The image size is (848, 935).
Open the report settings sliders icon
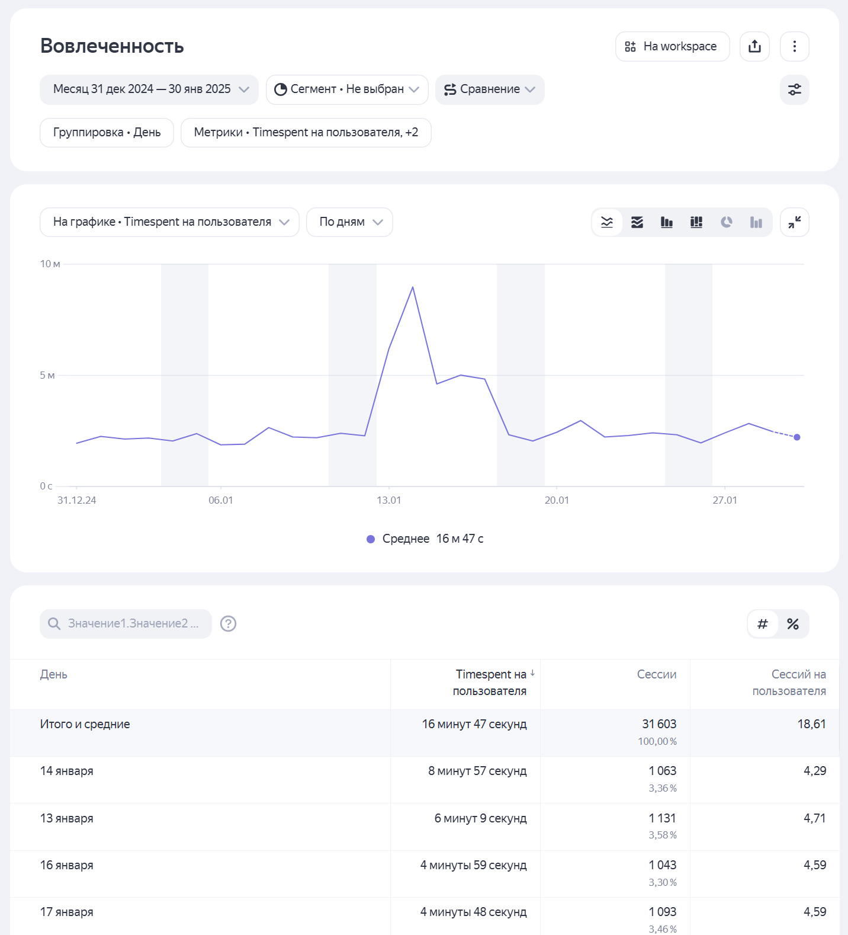(x=794, y=89)
